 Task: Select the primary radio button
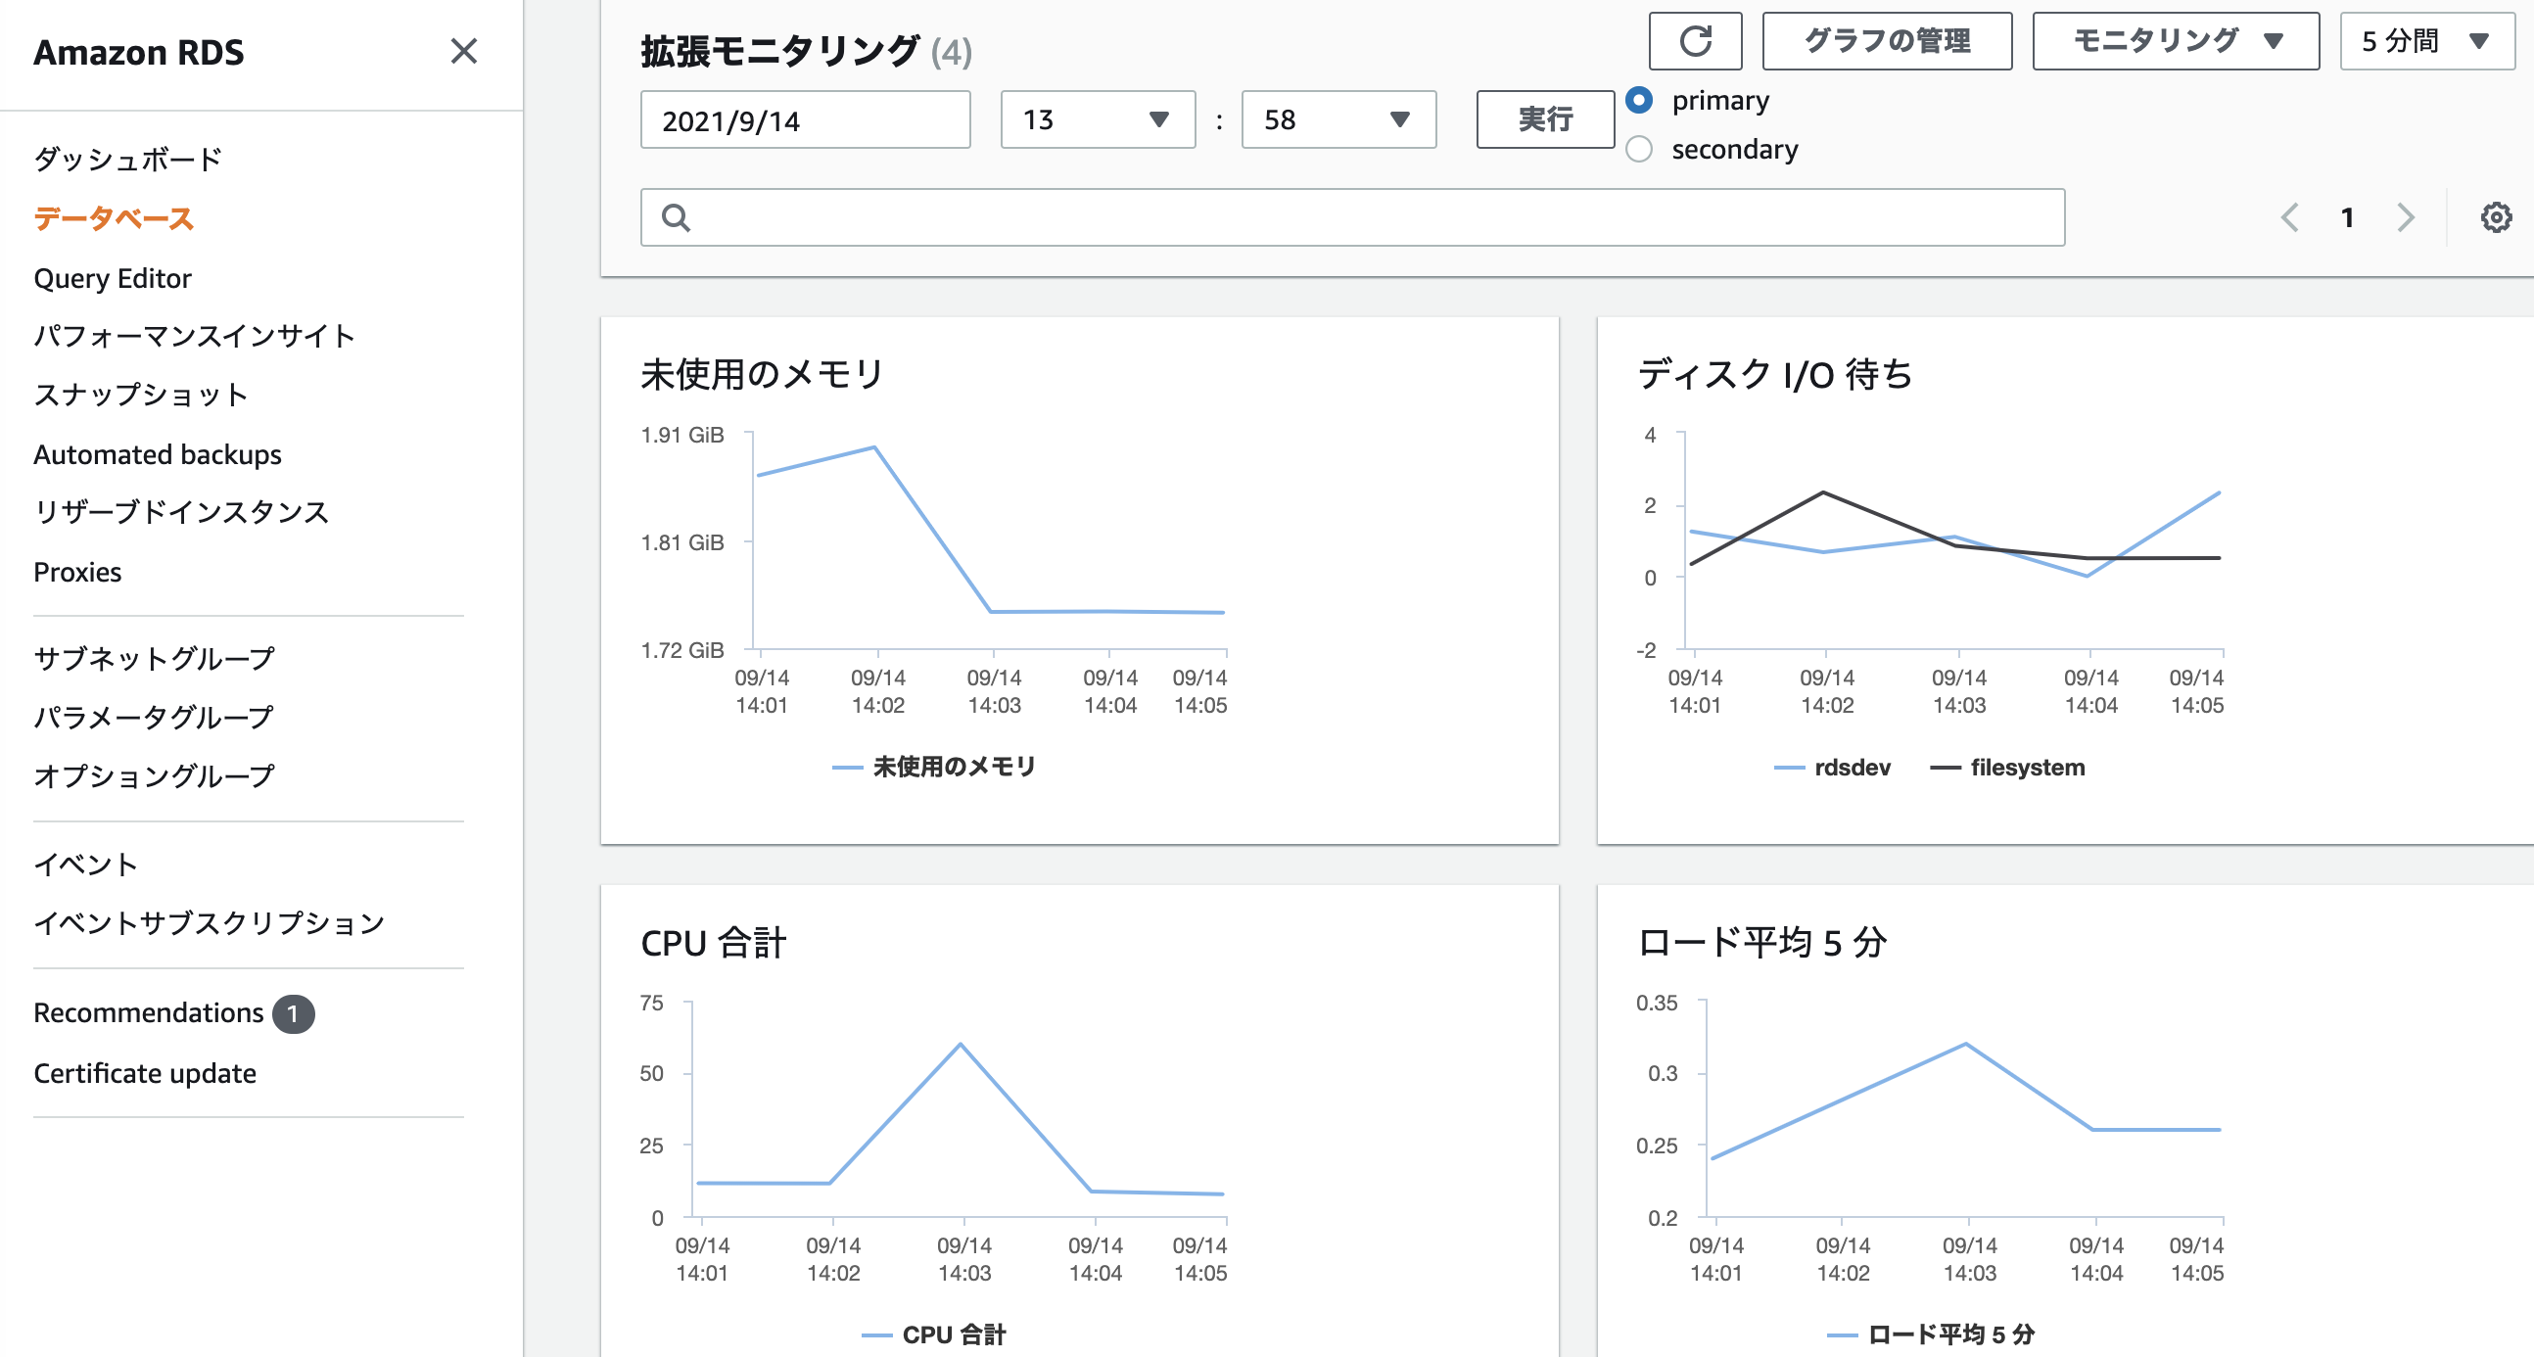click(1639, 100)
